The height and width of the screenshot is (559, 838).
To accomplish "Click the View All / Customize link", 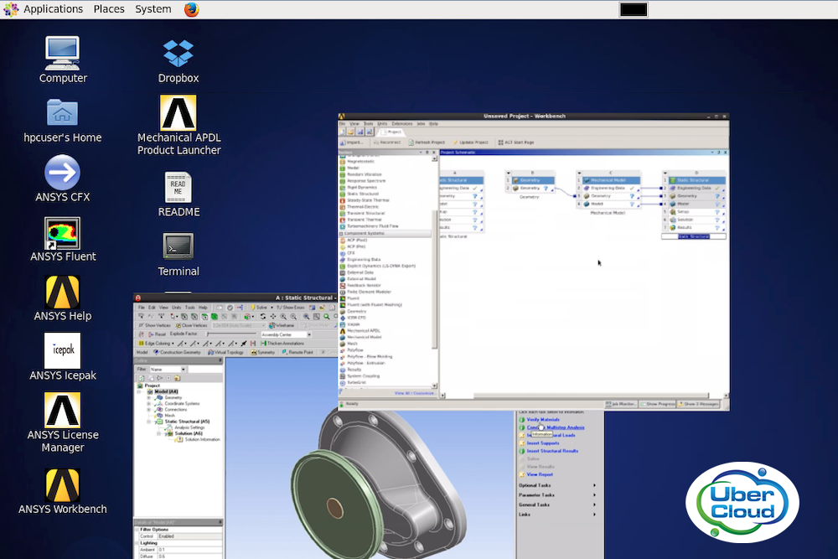I will [414, 393].
